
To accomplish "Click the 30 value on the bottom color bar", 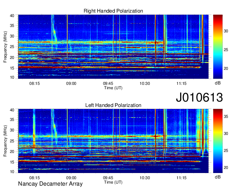I will coord(226,134).
